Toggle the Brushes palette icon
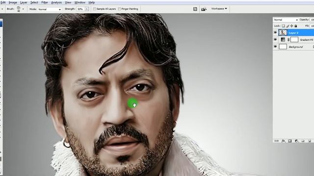 click(x=195, y=9)
